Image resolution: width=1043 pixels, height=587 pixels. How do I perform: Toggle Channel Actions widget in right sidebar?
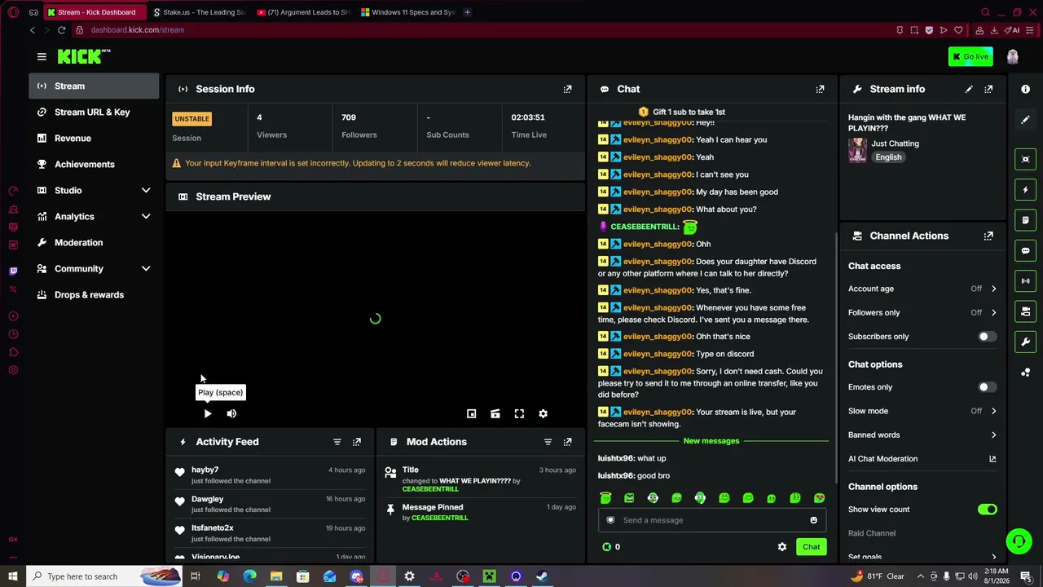pyautogui.click(x=1026, y=311)
